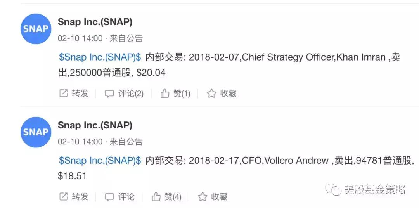Image resolution: width=419 pixels, height=208 pixels.
Task: Open Snap Inc.(SNAP) profile name on first post
Action: (x=95, y=22)
